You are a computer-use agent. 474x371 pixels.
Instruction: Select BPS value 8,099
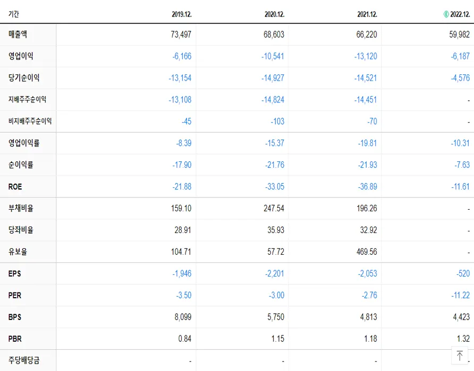(183, 317)
